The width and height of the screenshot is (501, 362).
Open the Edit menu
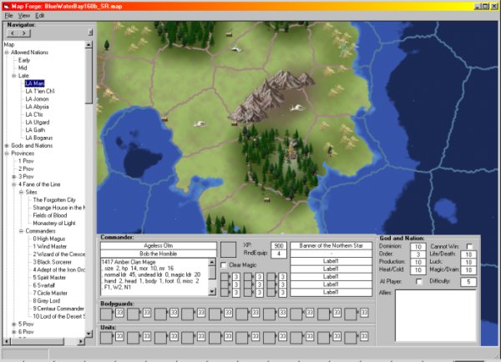pos(40,16)
